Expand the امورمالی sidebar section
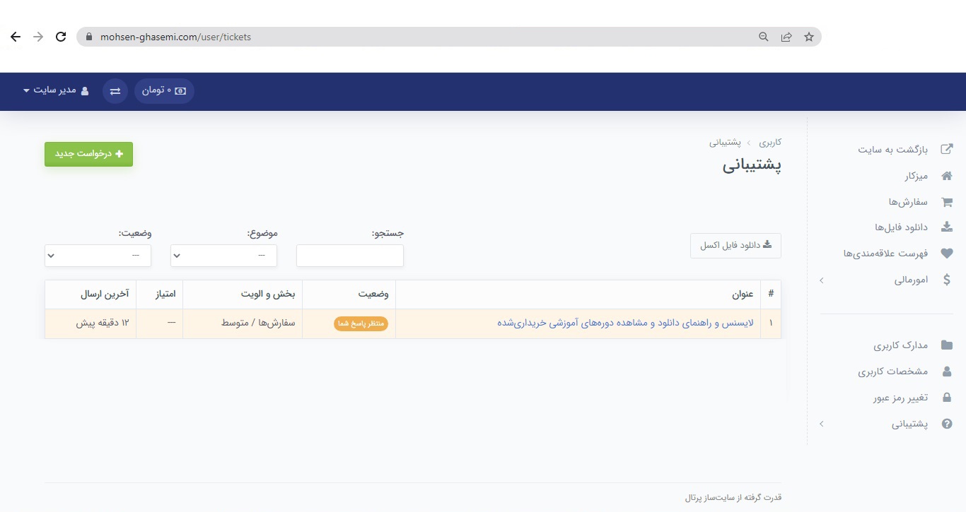 822,280
